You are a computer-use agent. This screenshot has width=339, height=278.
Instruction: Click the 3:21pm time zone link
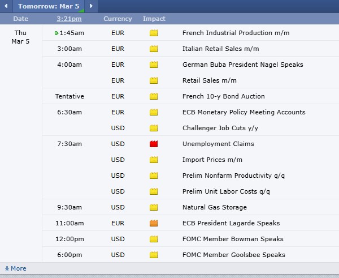68,19
